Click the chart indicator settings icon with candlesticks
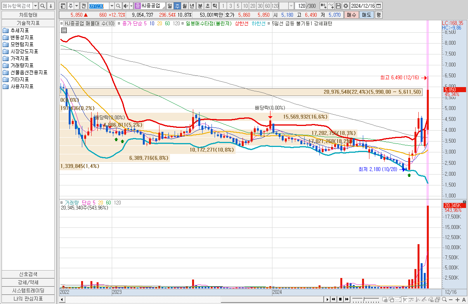This screenshot has width=468, height=304. [323, 6]
